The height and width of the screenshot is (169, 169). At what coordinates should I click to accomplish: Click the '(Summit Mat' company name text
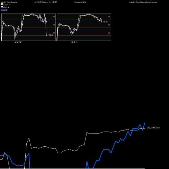click(80, 2)
